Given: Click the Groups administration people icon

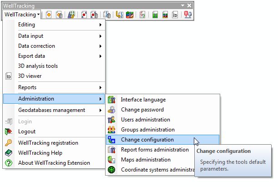Looking at the screenshot, I should [x=111, y=130].
